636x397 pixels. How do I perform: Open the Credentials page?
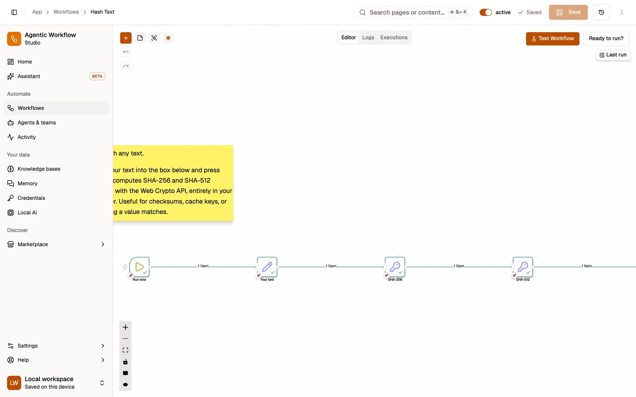pyautogui.click(x=56, y=198)
